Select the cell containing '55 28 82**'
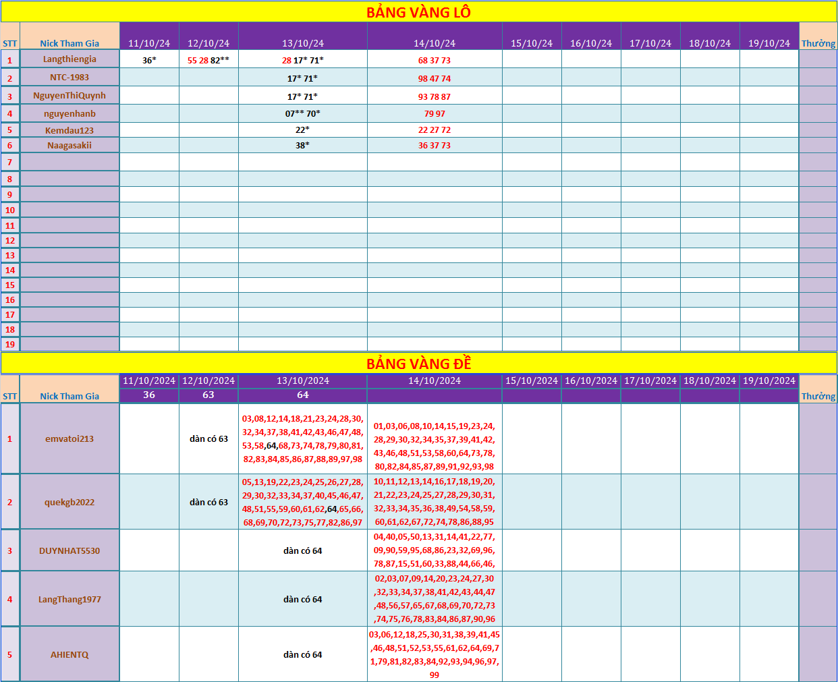838x682 pixels. [x=208, y=60]
